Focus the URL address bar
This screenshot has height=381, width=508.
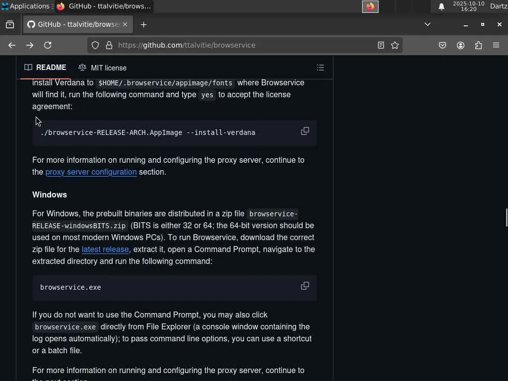pos(246,45)
